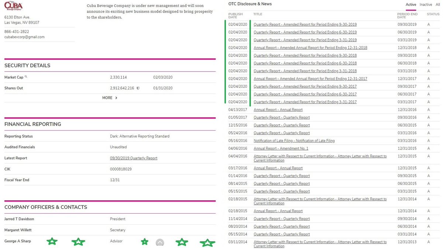Image resolution: width=443 pixels, height=249 pixels.
Task: Open Amended Report for Period Ending 6-30-2018
Action: click(305, 63)
